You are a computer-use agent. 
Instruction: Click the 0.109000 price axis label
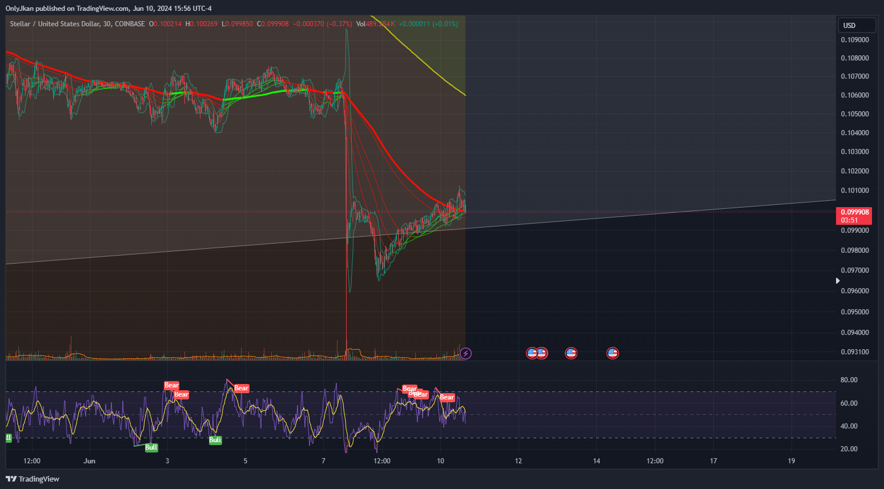click(x=855, y=40)
